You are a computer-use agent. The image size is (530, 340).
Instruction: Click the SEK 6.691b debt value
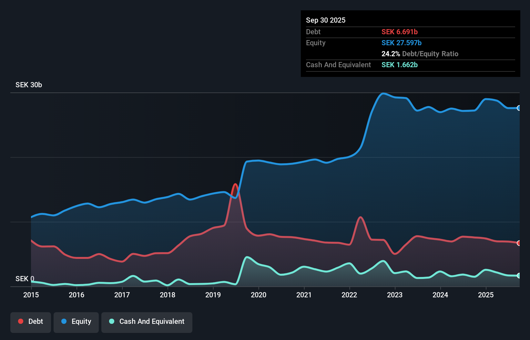tap(400, 32)
